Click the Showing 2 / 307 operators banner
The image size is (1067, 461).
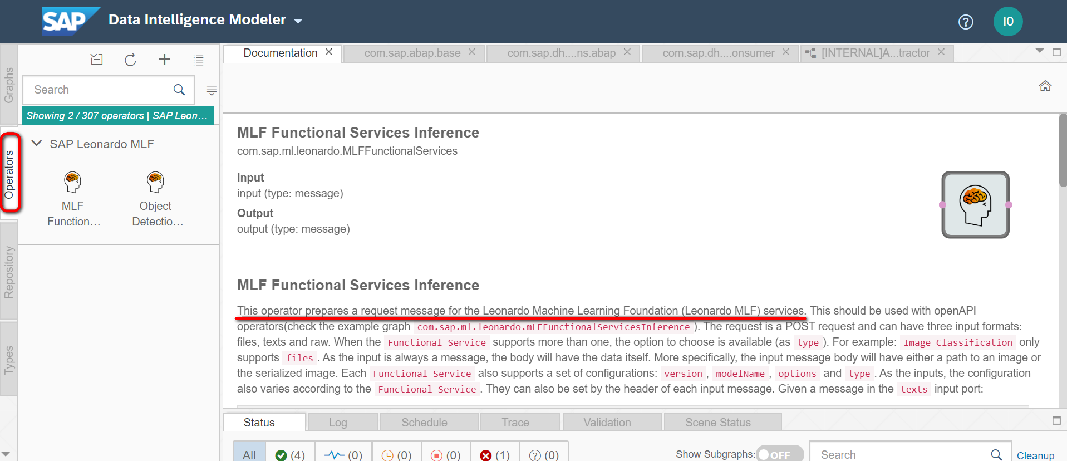118,115
